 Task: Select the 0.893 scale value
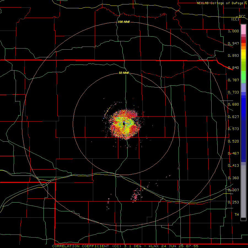(233, 55)
